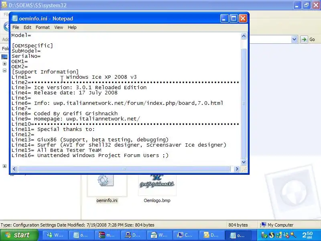Minimize the oeminfo.ini Notepad window

pos(224,18)
